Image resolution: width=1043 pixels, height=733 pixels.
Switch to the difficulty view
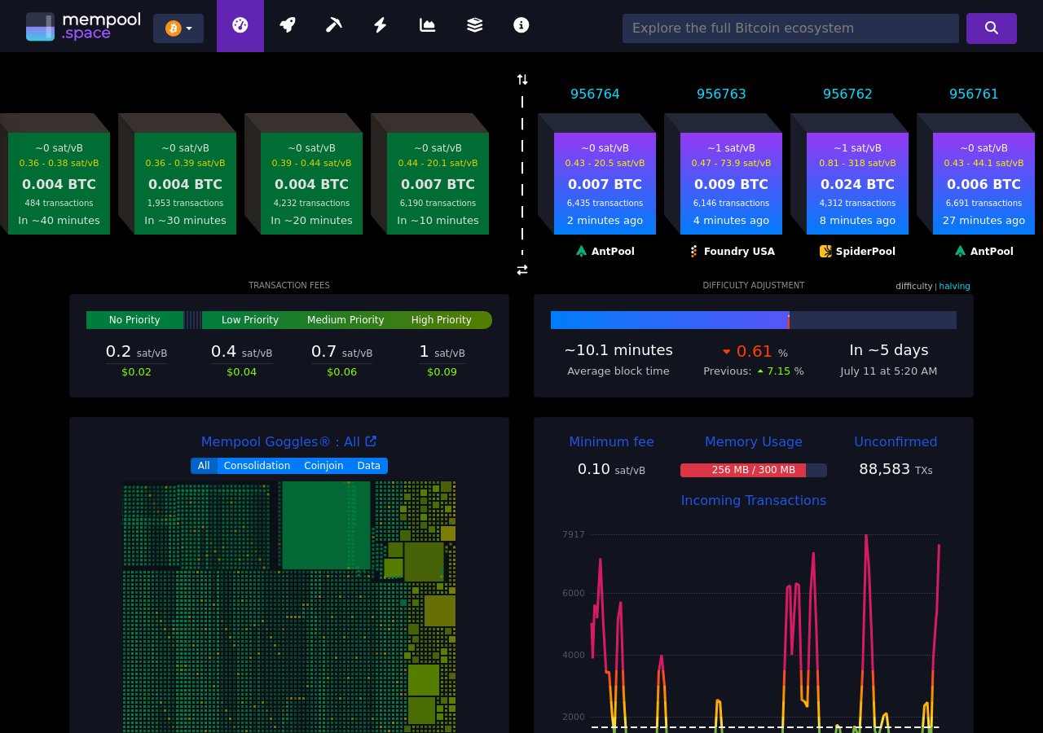913,286
